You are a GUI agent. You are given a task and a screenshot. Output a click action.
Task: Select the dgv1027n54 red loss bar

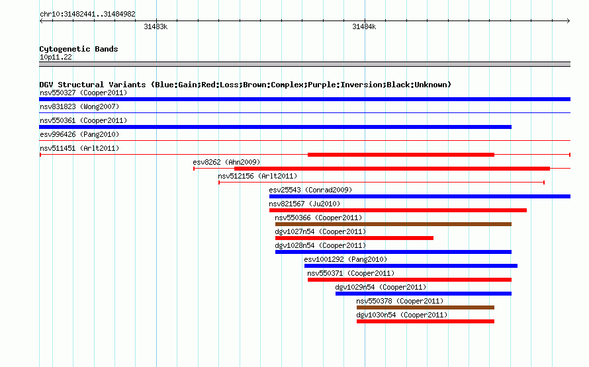(354, 238)
